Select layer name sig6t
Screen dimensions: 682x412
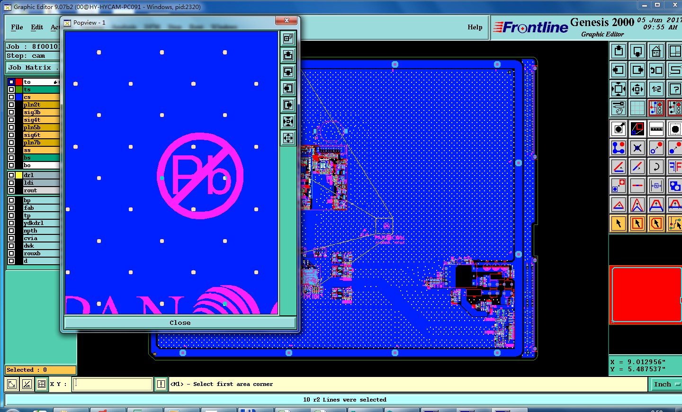click(x=41, y=135)
